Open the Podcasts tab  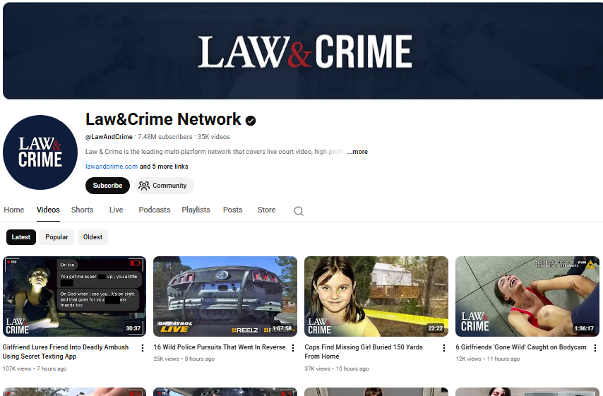click(155, 210)
